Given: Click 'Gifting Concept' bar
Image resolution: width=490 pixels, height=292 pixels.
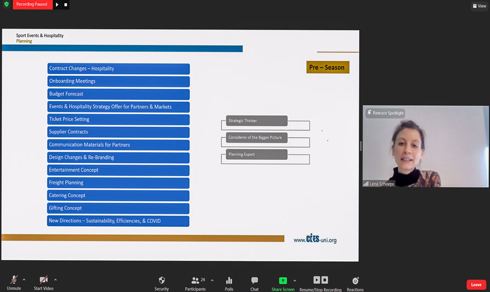Looking at the screenshot, I should point(119,208).
